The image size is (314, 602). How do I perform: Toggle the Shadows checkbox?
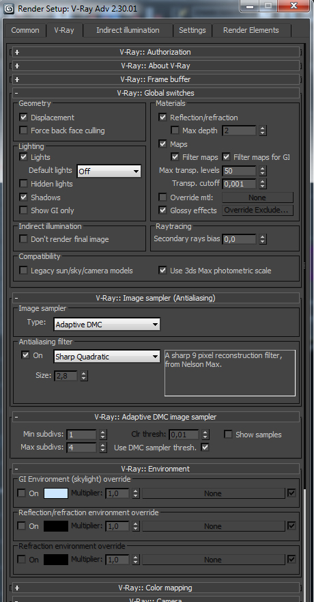[24, 197]
